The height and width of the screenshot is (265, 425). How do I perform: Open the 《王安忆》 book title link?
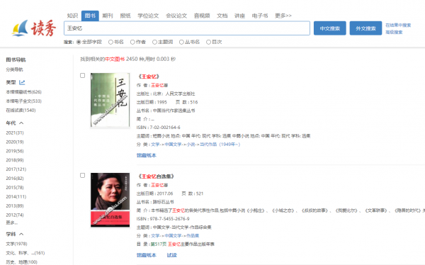point(149,77)
